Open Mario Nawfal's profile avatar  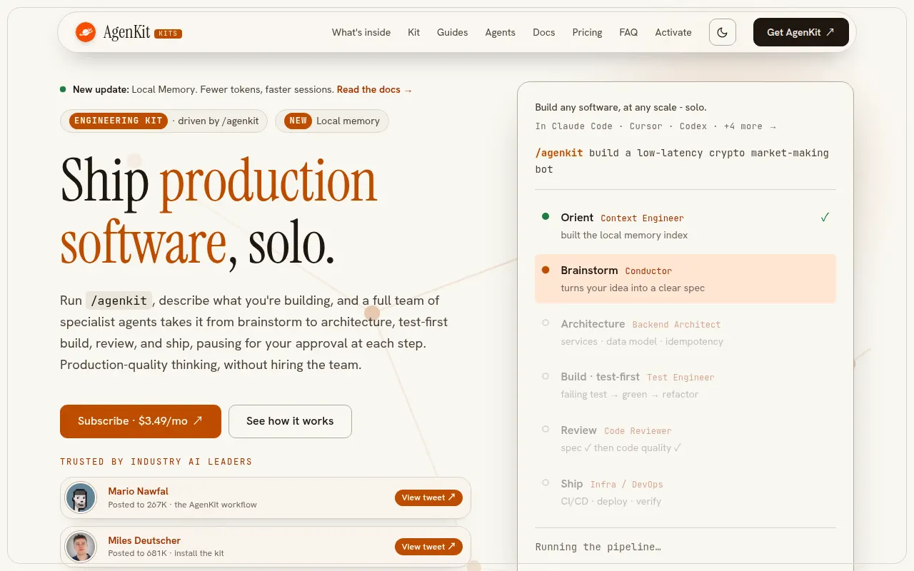point(81,498)
